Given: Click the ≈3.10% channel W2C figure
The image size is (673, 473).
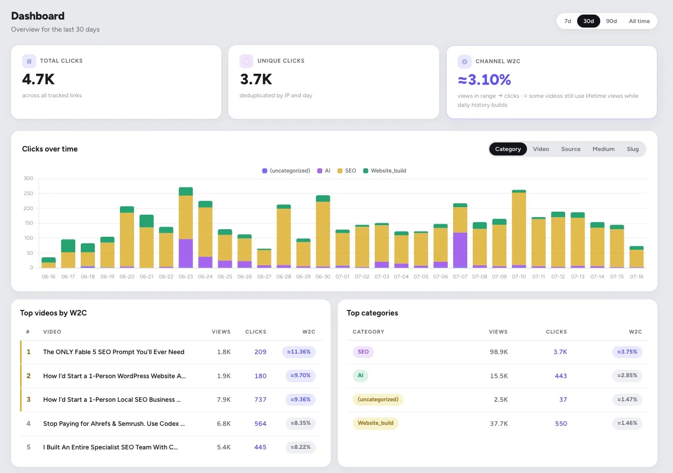Looking at the screenshot, I should pyautogui.click(x=484, y=80).
